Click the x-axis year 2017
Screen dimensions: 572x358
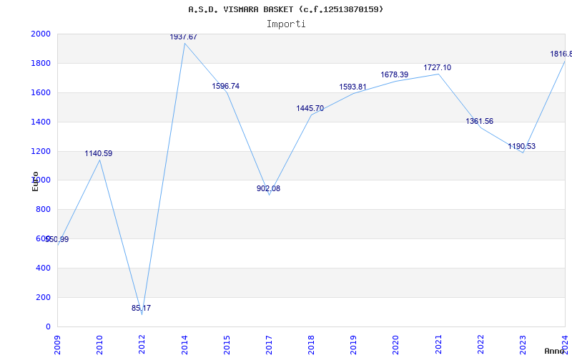click(x=270, y=345)
